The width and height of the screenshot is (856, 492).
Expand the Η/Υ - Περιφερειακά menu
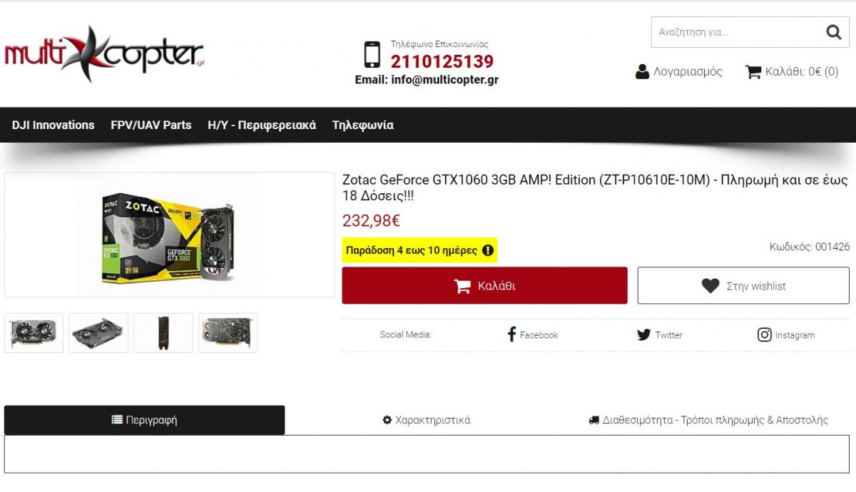(x=262, y=125)
